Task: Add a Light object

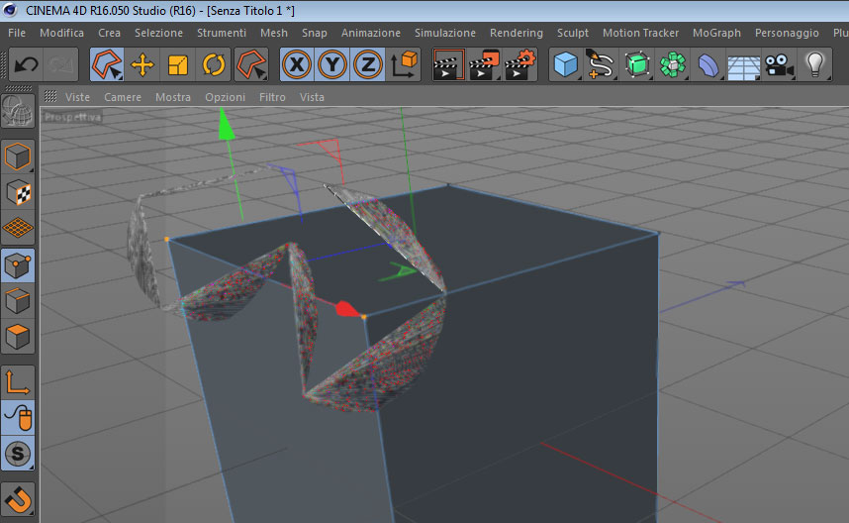Action: click(815, 65)
